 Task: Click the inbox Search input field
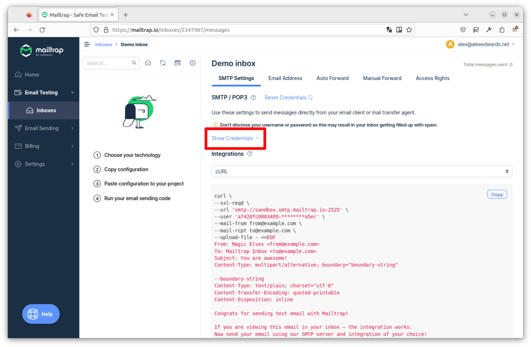pyautogui.click(x=108, y=63)
